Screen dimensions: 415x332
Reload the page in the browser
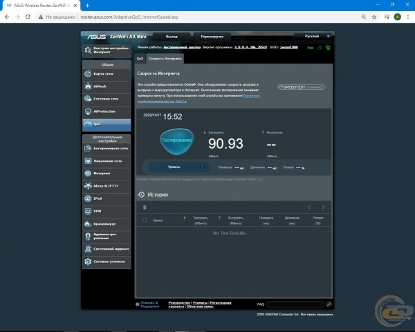pos(28,17)
